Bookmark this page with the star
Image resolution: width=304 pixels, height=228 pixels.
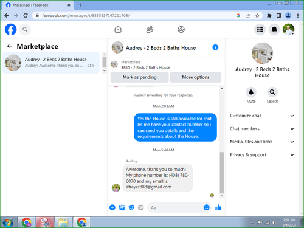pyautogui.click(x=257, y=15)
